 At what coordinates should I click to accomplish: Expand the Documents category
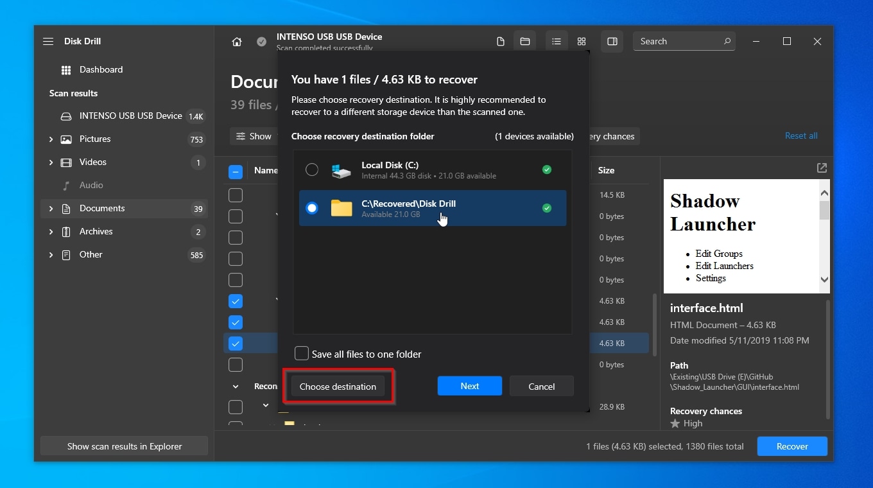(x=51, y=209)
